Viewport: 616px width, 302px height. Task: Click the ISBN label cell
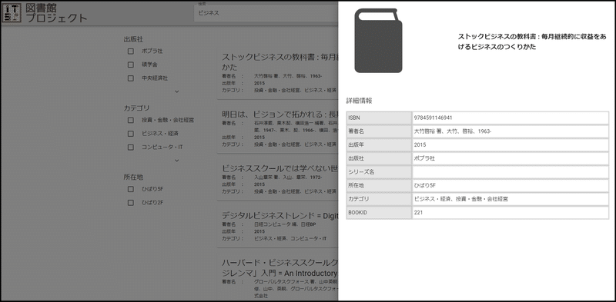pyautogui.click(x=379, y=118)
